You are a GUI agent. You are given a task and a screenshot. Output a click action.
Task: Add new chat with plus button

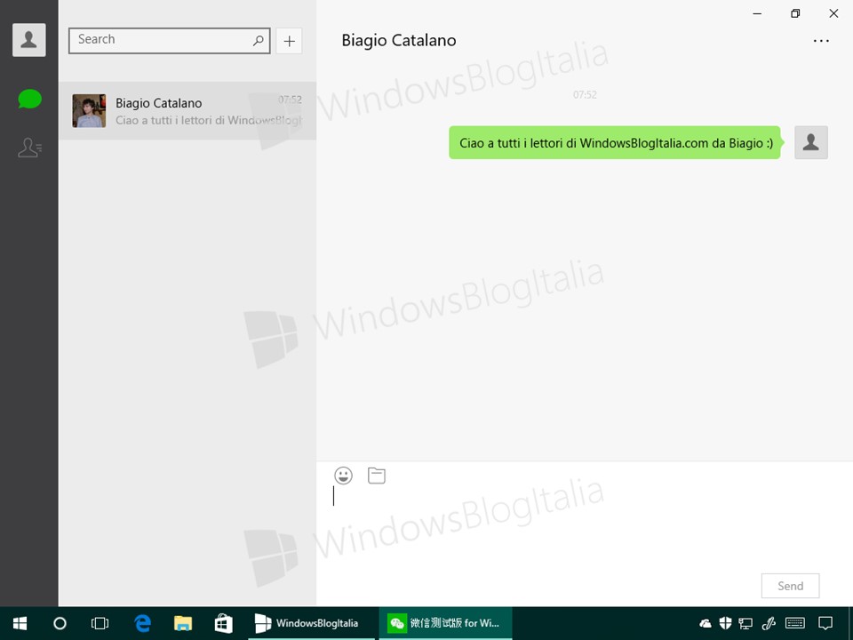click(289, 41)
